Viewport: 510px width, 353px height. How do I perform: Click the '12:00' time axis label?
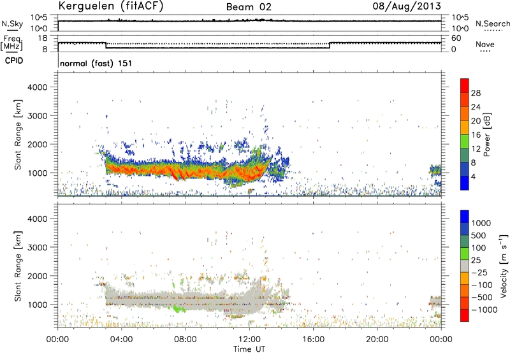249,340
